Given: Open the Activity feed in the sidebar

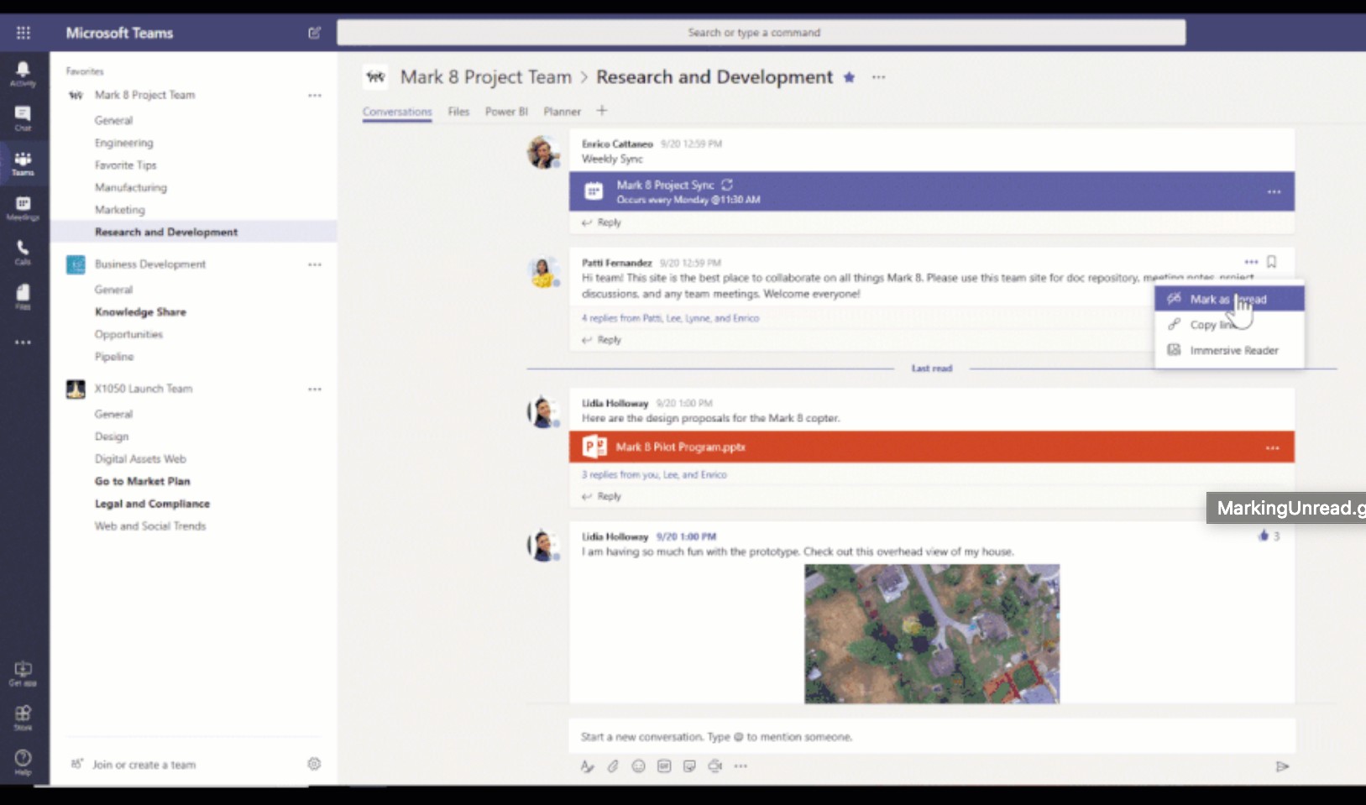Looking at the screenshot, I should click(23, 73).
